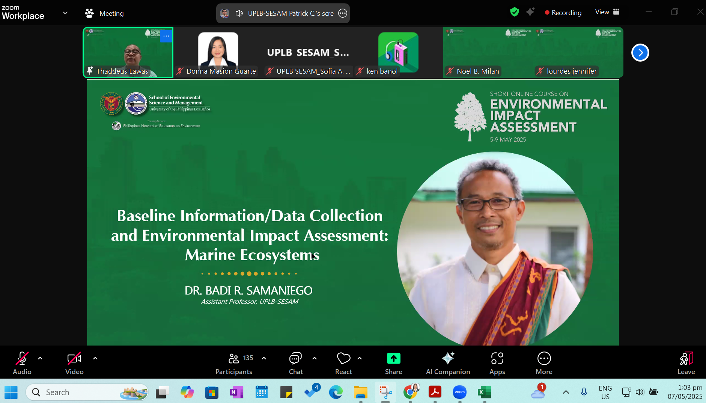Unmute the microphone with Audio button

tap(22, 363)
